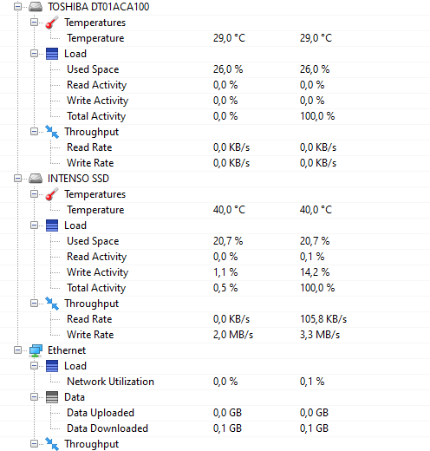Click the INTENSO SSD drive icon
Screen dimensions: 430x451
pos(36,179)
